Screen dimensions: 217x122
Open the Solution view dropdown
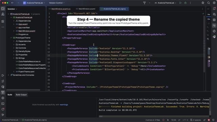[x=12, y=9]
